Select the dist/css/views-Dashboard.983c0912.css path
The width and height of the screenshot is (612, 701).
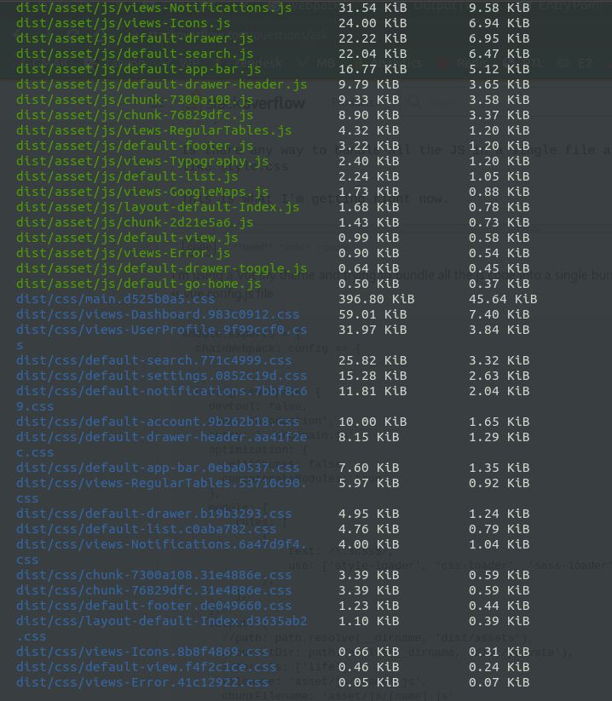158,314
